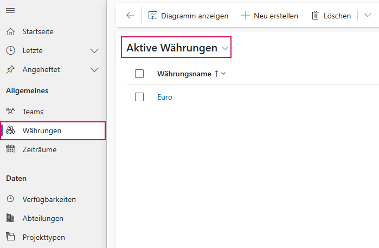Screen dimensions: 379x248
Task: Click the Neu erstellen button
Action: (x=269, y=16)
